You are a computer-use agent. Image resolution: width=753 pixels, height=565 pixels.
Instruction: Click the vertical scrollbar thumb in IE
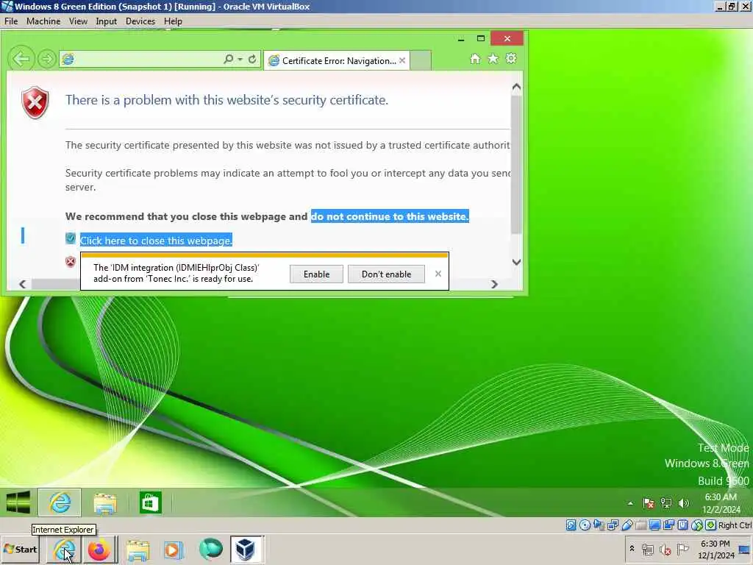(516, 164)
